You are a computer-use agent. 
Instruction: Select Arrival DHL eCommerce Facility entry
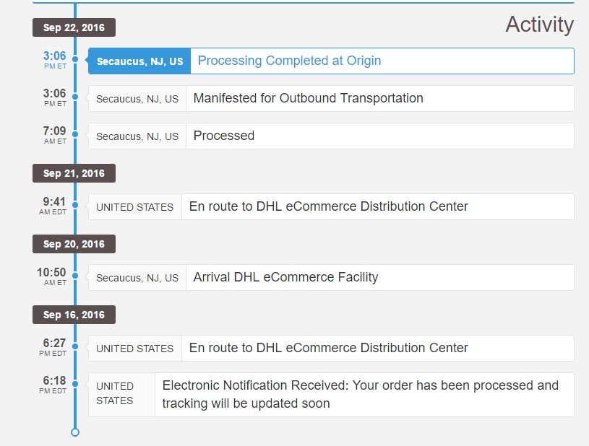click(x=285, y=277)
